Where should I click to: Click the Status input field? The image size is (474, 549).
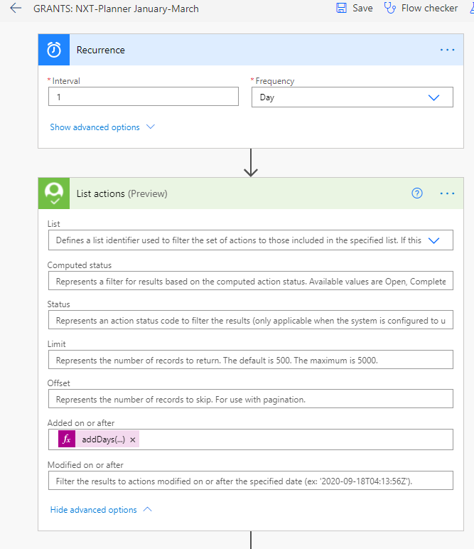(x=250, y=320)
